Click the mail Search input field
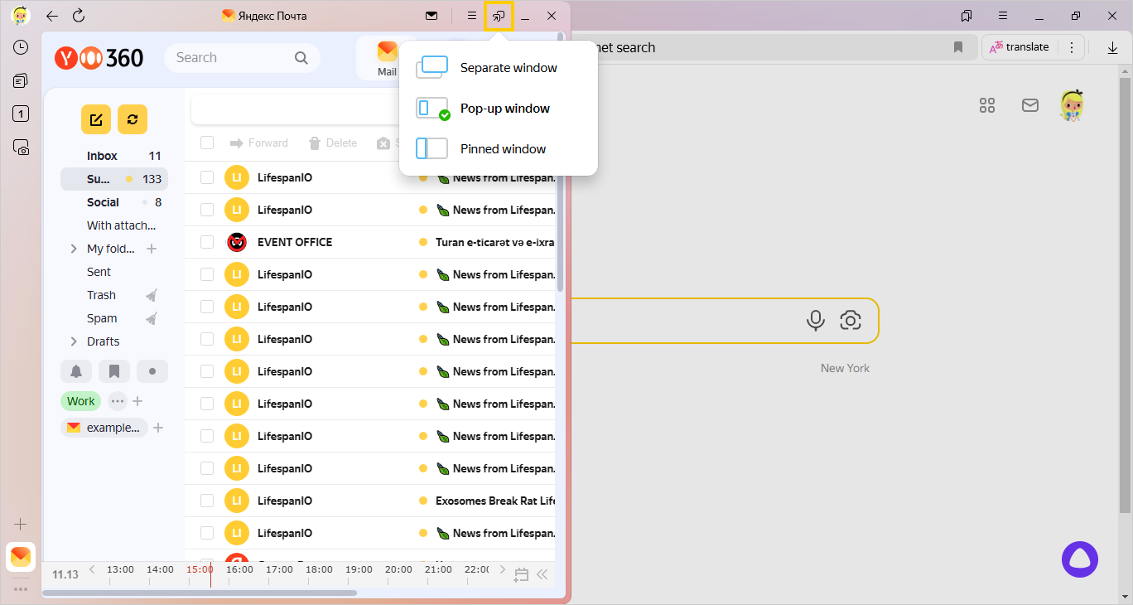This screenshot has height=605, width=1133. [x=232, y=57]
